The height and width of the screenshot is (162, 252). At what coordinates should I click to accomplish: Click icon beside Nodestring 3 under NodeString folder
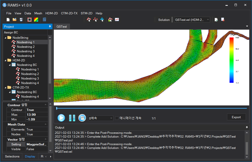(x=14, y=51)
